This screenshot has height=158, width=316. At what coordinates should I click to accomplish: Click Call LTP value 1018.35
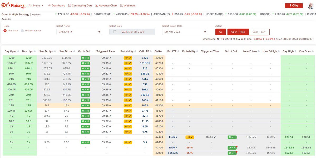tap(145, 63)
